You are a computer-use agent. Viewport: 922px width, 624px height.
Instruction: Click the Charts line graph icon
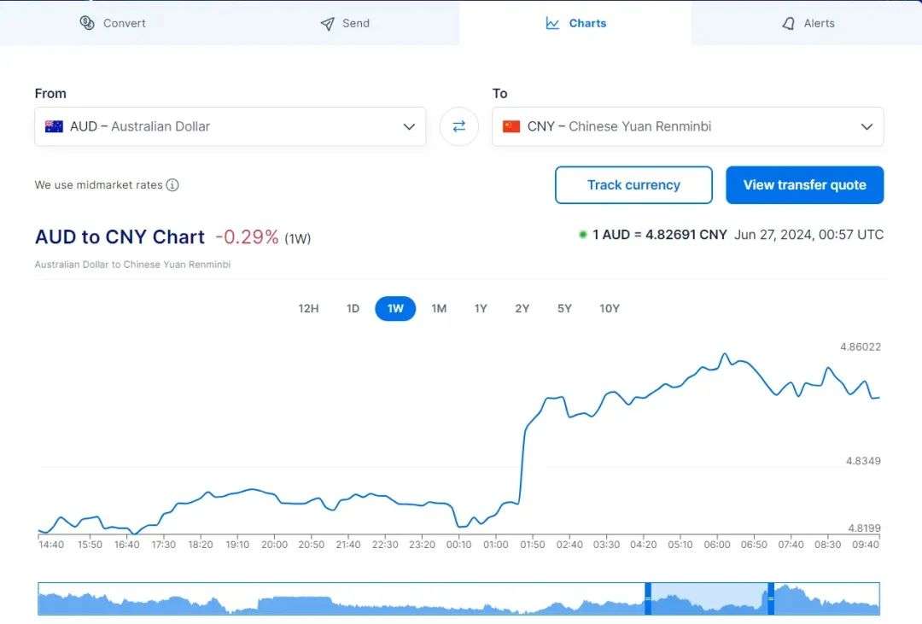click(x=552, y=24)
